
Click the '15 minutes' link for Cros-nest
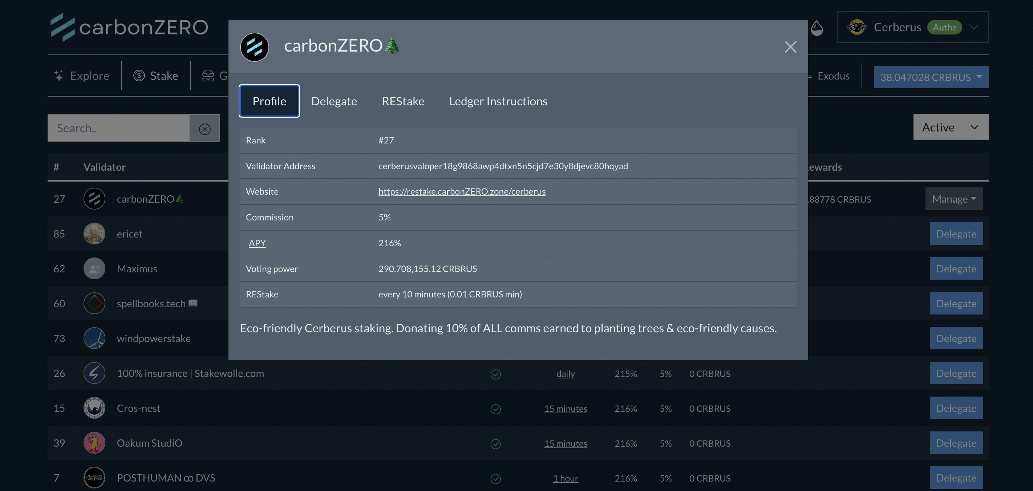tap(566, 409)
